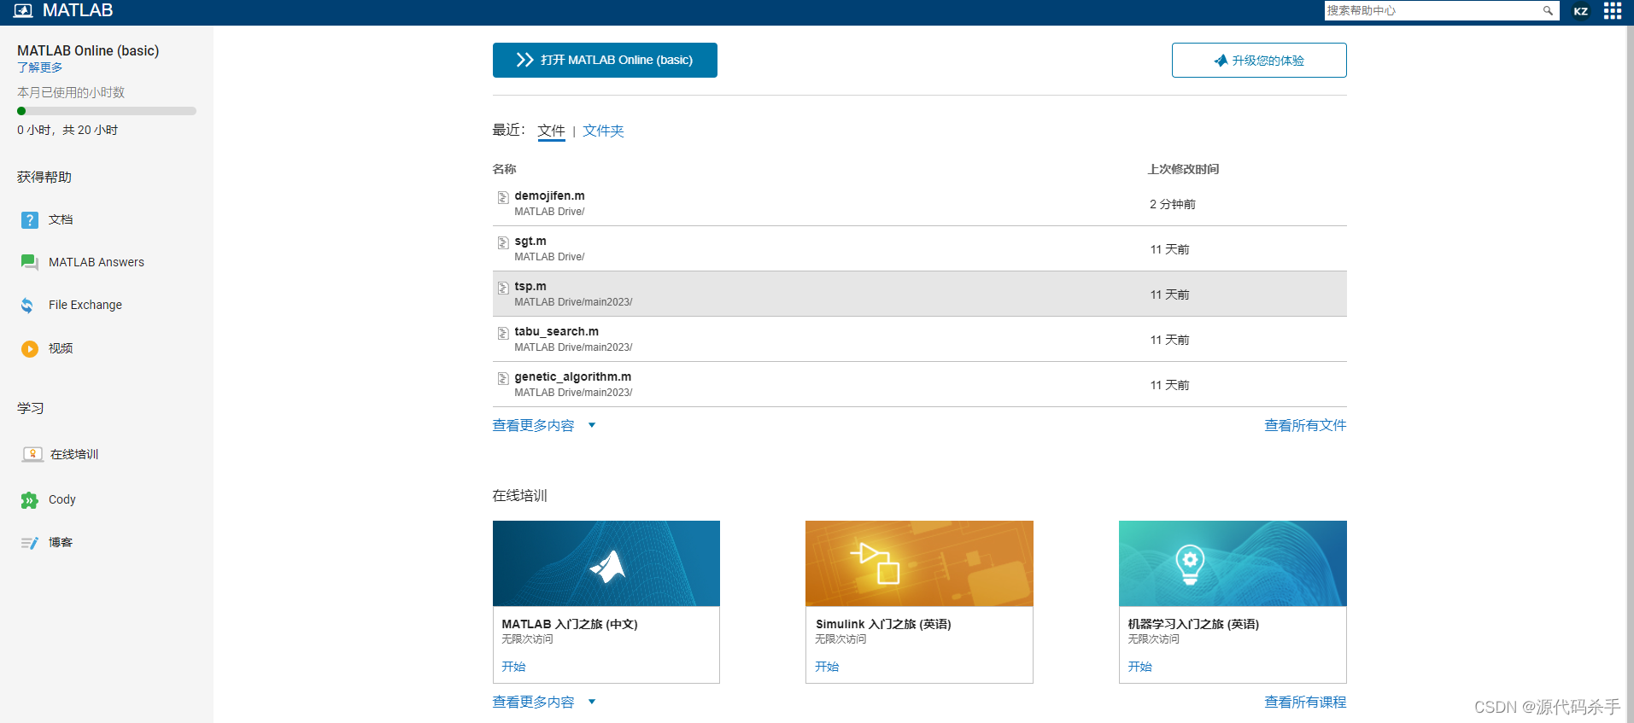Open 查看所有文件 link
This screenshot has width=1634, height=723.
pyautogui.click(x=1305, y=425)
